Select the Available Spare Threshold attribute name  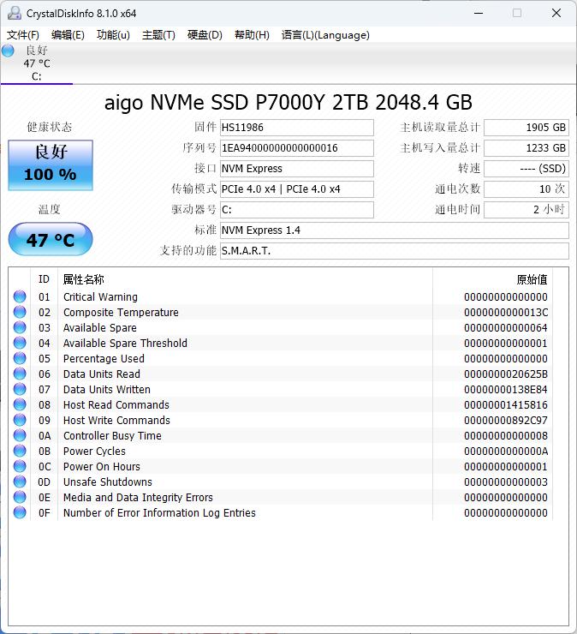click(125, 343)
